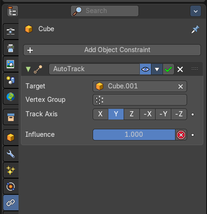Set Track Axis to Z
The width and height of the screenshot is (207, 214).
coord(132,114)
